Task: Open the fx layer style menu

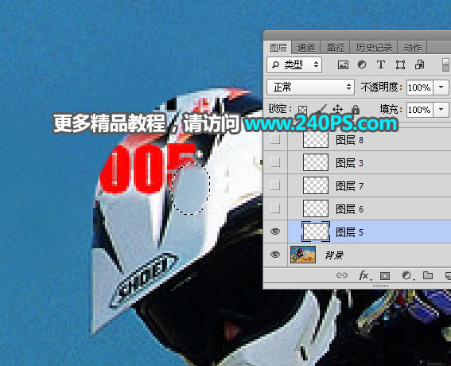Action: pyautogui.click(x=365, y=275)
